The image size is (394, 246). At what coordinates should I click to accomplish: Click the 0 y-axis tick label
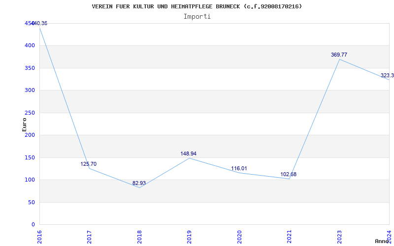[33, 225]
